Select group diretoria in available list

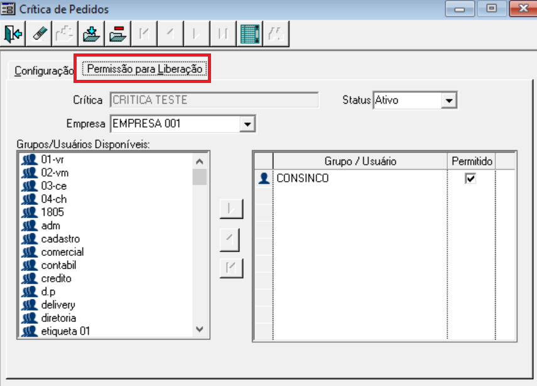coord(58,317)
